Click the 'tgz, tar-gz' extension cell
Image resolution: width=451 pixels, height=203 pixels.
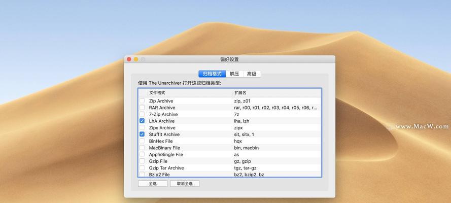coord(245,168)
